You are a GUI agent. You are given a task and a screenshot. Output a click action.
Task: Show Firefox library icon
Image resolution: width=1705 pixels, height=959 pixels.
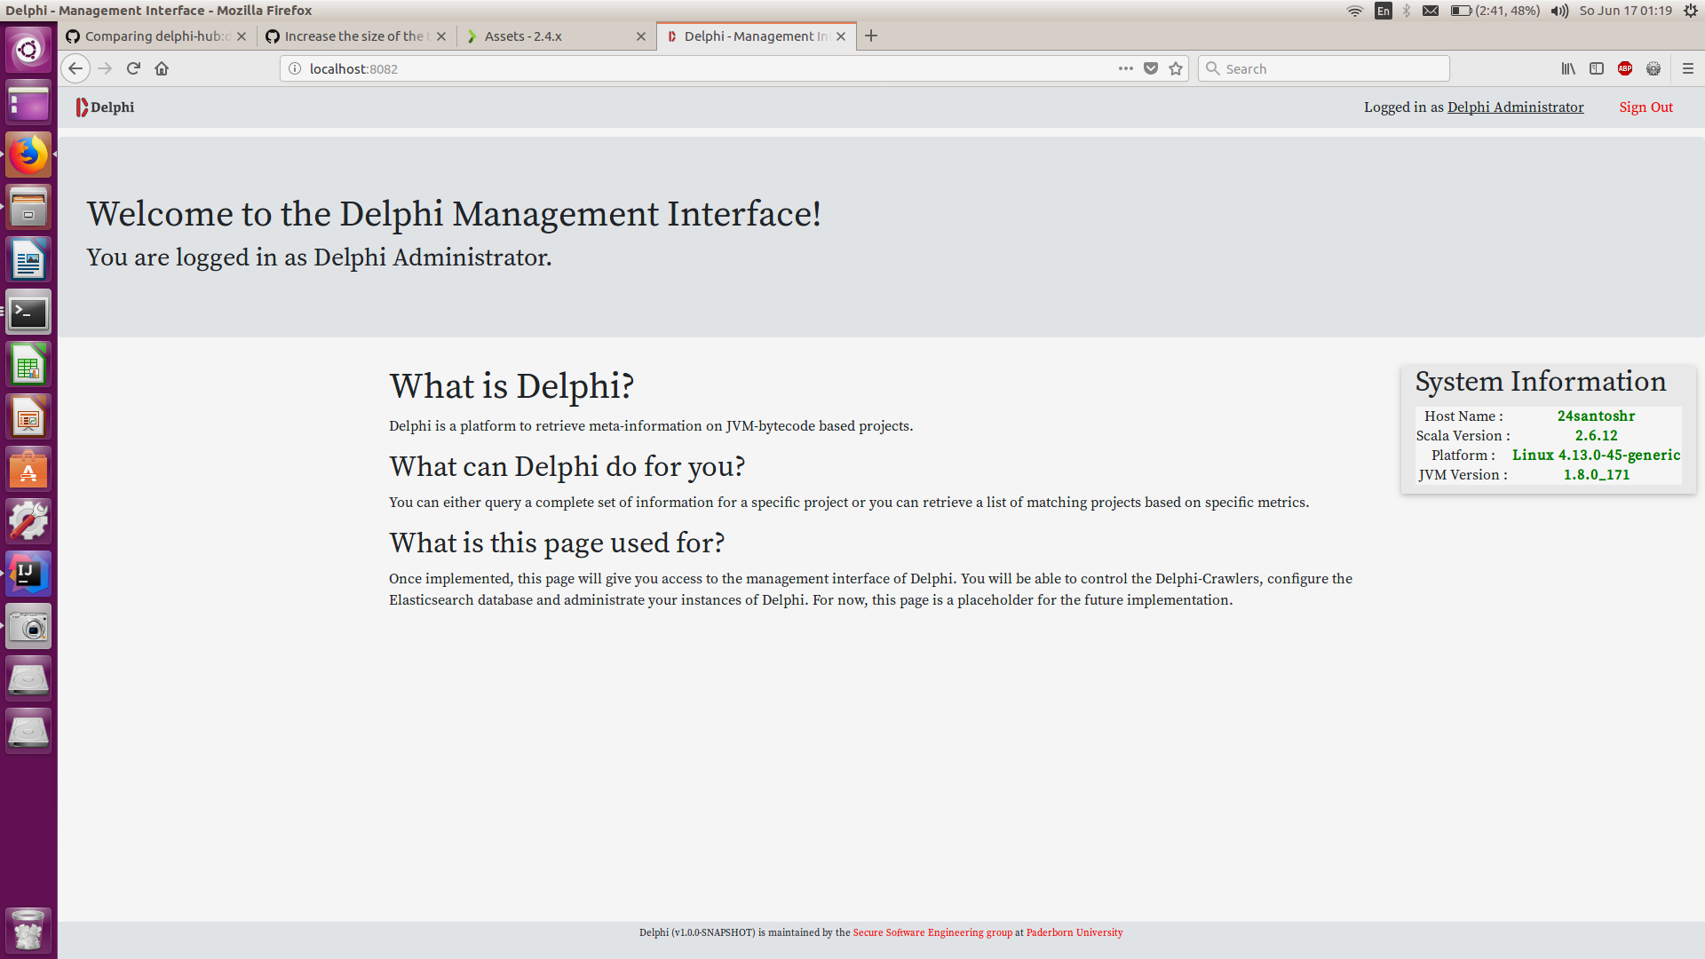pyautogui.click(x=1568, y=68)
